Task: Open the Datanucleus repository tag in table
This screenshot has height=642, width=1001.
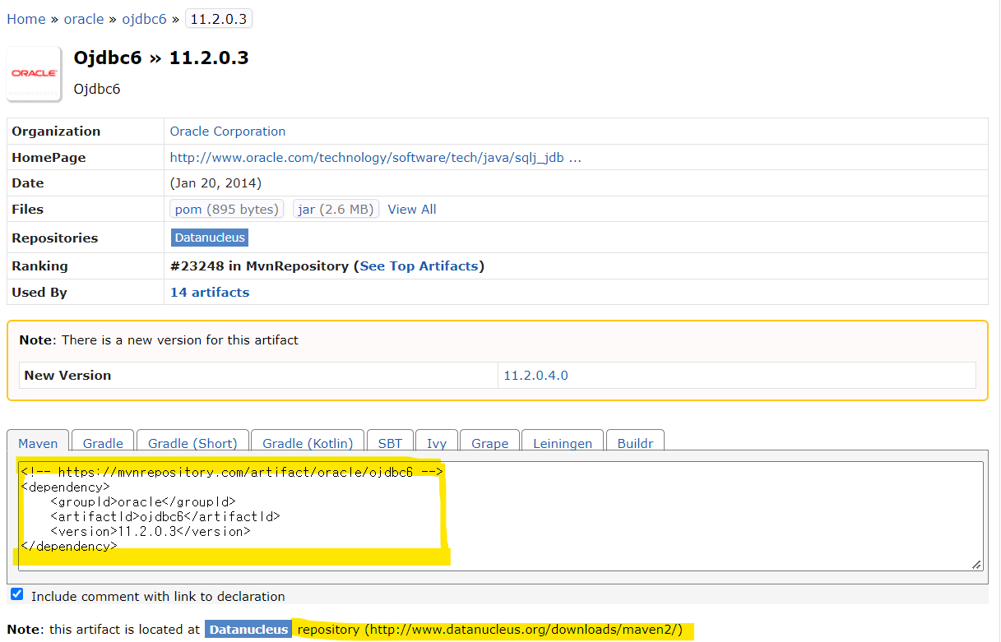Action: 210,238
